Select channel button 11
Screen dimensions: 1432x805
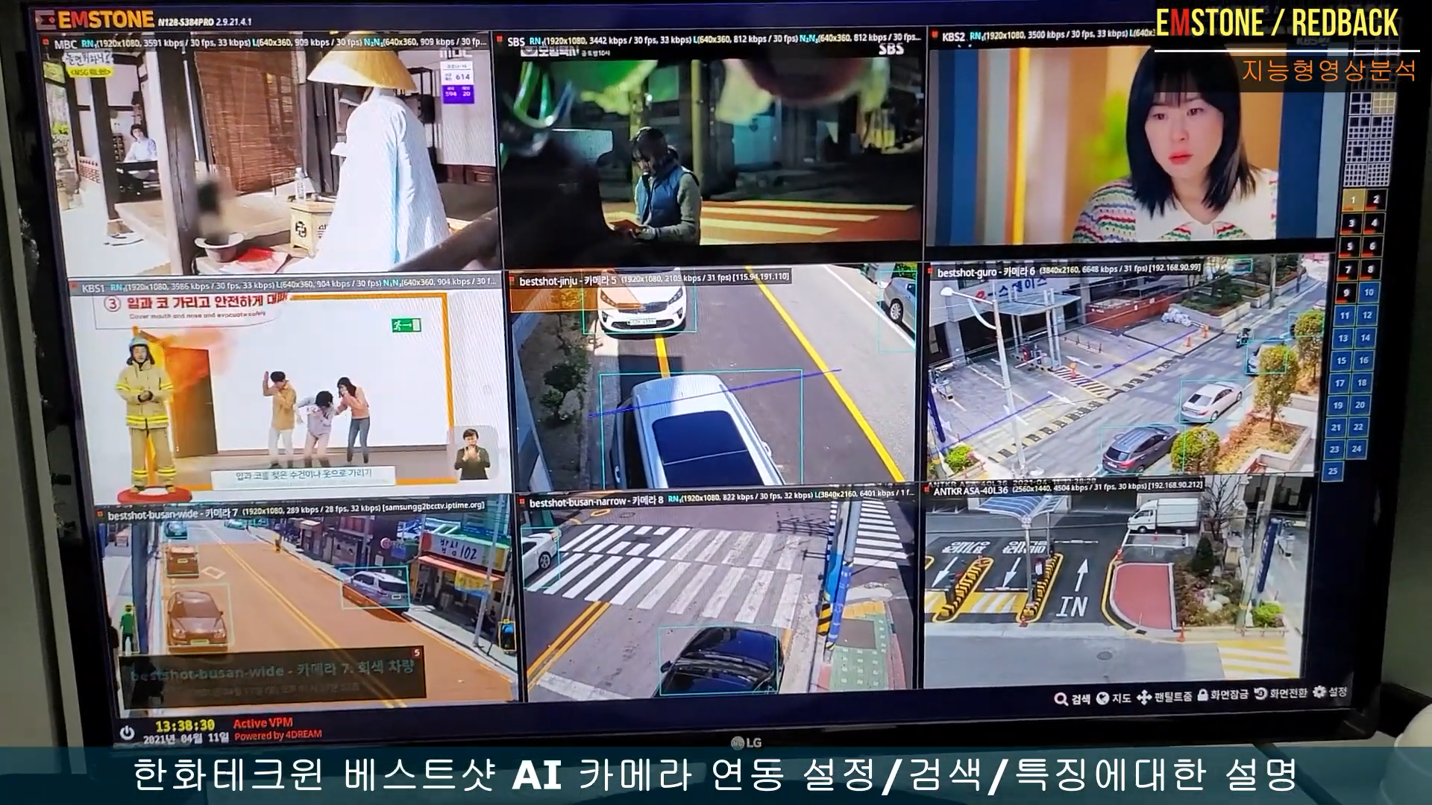pos(1345,315)
